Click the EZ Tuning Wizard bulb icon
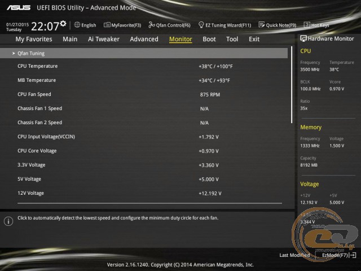361x271 pixels. [201, 25]
